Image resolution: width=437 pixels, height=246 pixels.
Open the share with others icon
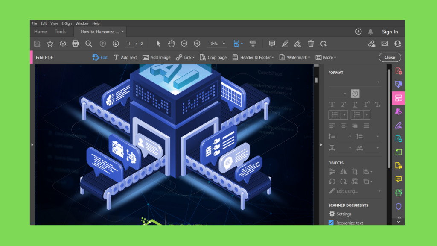pyautogui.click(x=398, y=44)
